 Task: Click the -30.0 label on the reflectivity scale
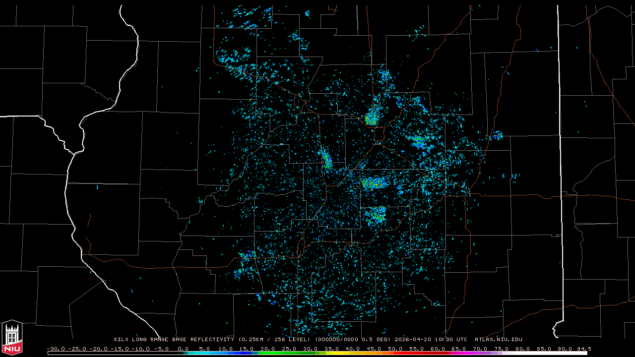pyautogui.click(x=55, y=349)
